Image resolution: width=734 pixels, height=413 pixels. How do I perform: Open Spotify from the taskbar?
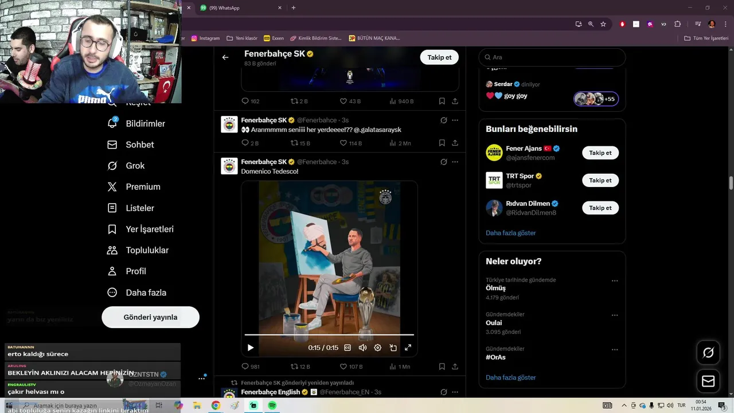point(272,406)
